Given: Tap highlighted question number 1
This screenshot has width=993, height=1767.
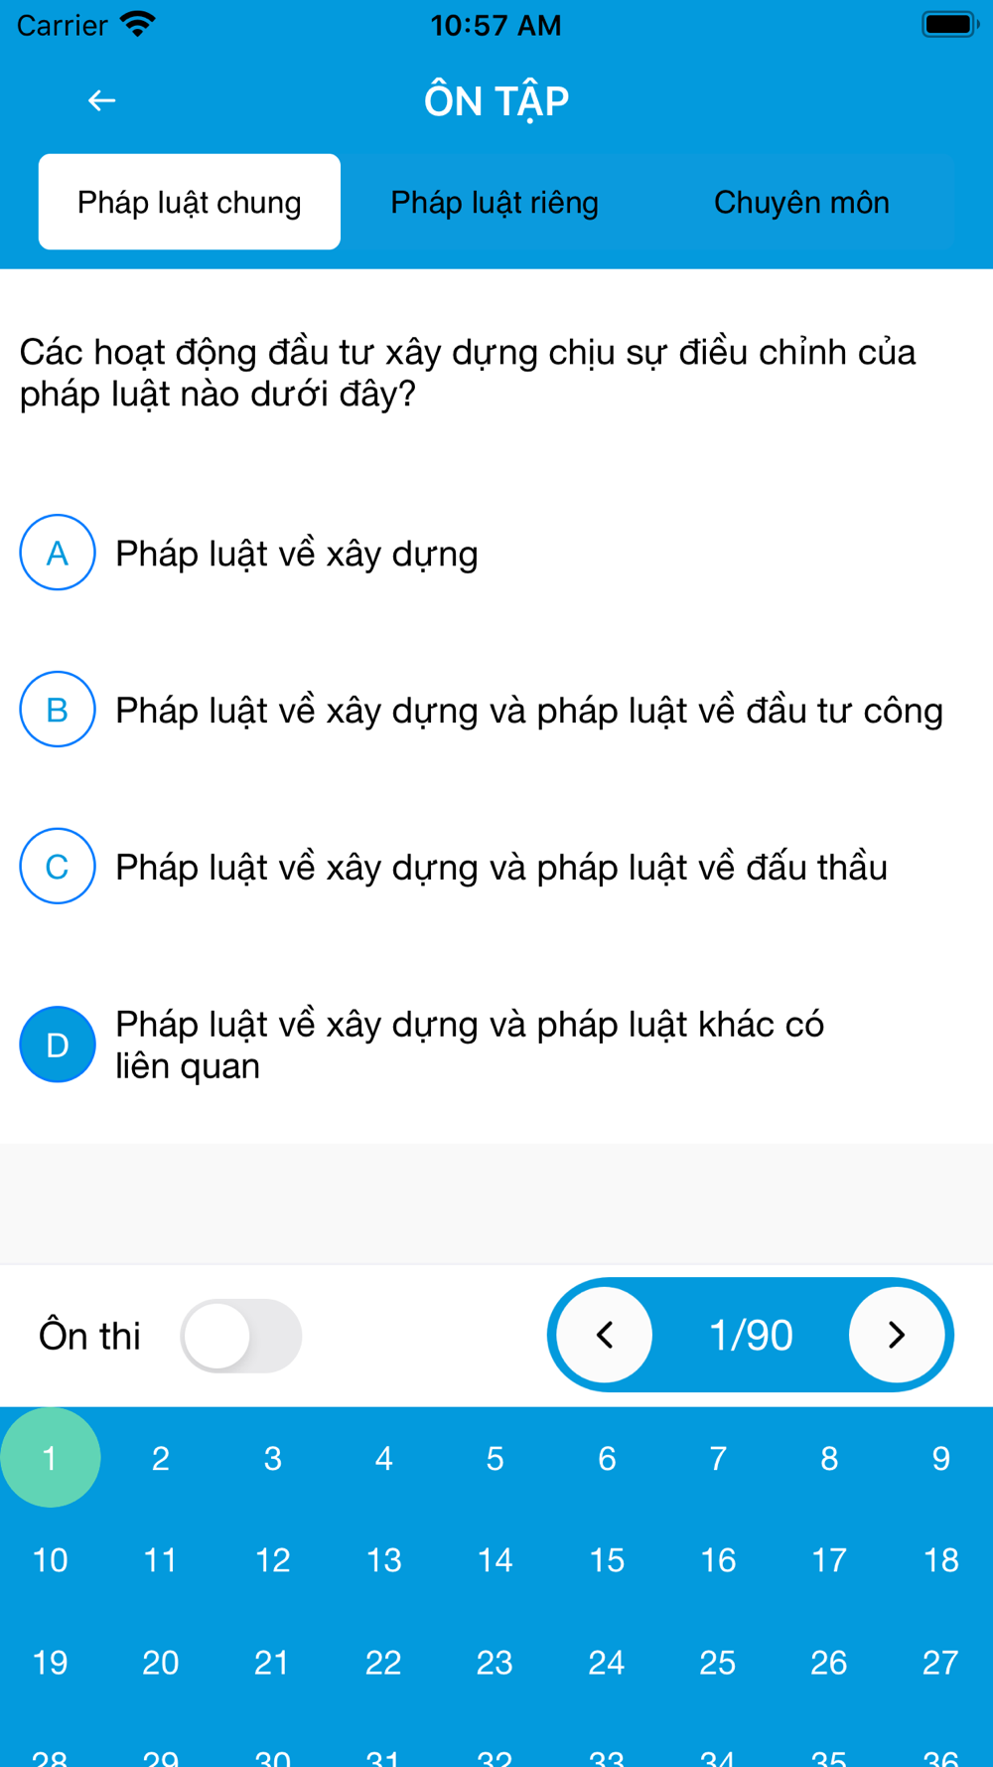Looking at the screenshot, I should click(x=50, y=1458).
